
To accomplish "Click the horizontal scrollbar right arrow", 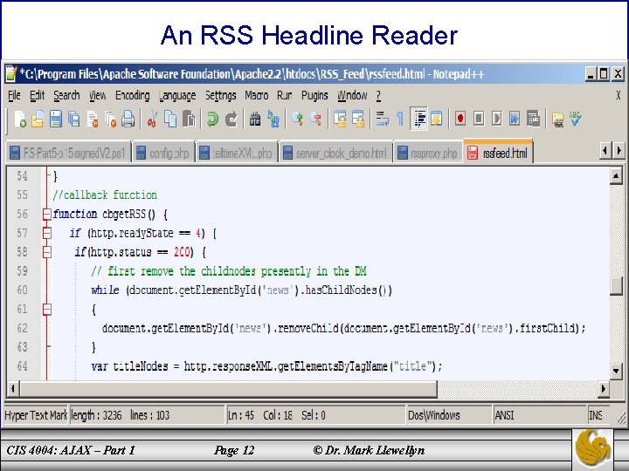I will (x=604, y=388).
